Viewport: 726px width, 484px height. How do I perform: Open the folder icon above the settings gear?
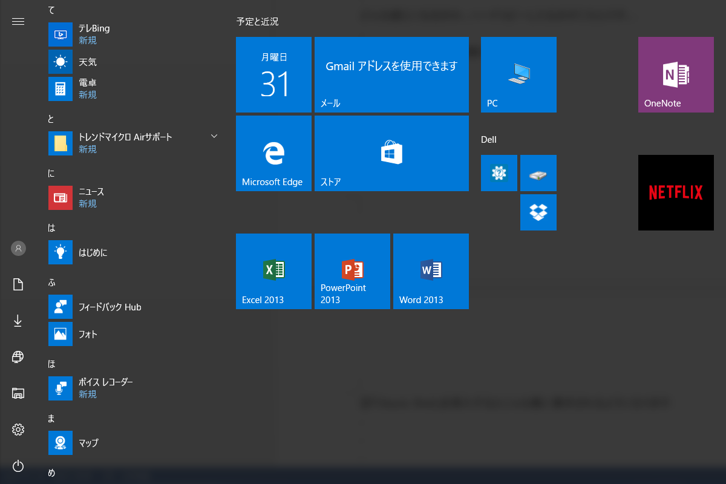(x=18, y=393)
